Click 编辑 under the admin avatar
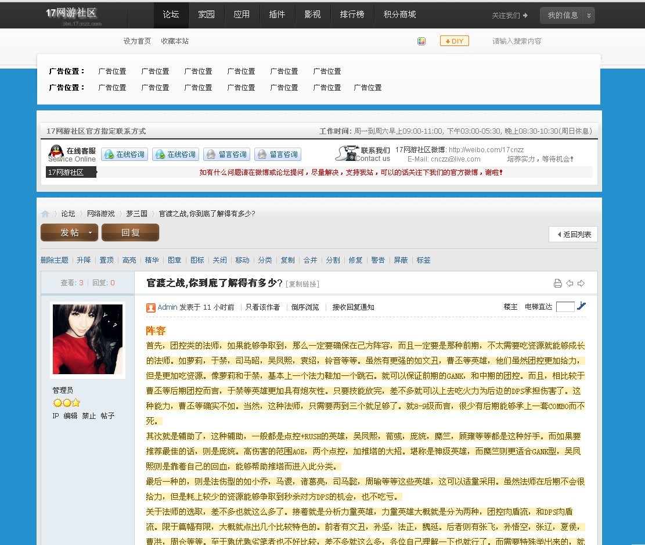This screenshot has width=645, height=545. pyautogui.click(x=70, y=416)
